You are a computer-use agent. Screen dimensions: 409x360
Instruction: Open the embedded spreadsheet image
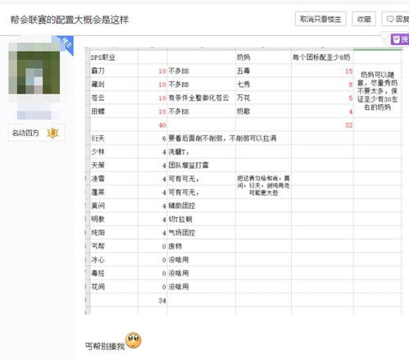click(x=243, y=180)
